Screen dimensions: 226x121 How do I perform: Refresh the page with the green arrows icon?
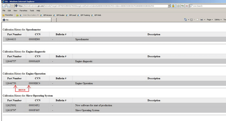[x=182, y=6]
